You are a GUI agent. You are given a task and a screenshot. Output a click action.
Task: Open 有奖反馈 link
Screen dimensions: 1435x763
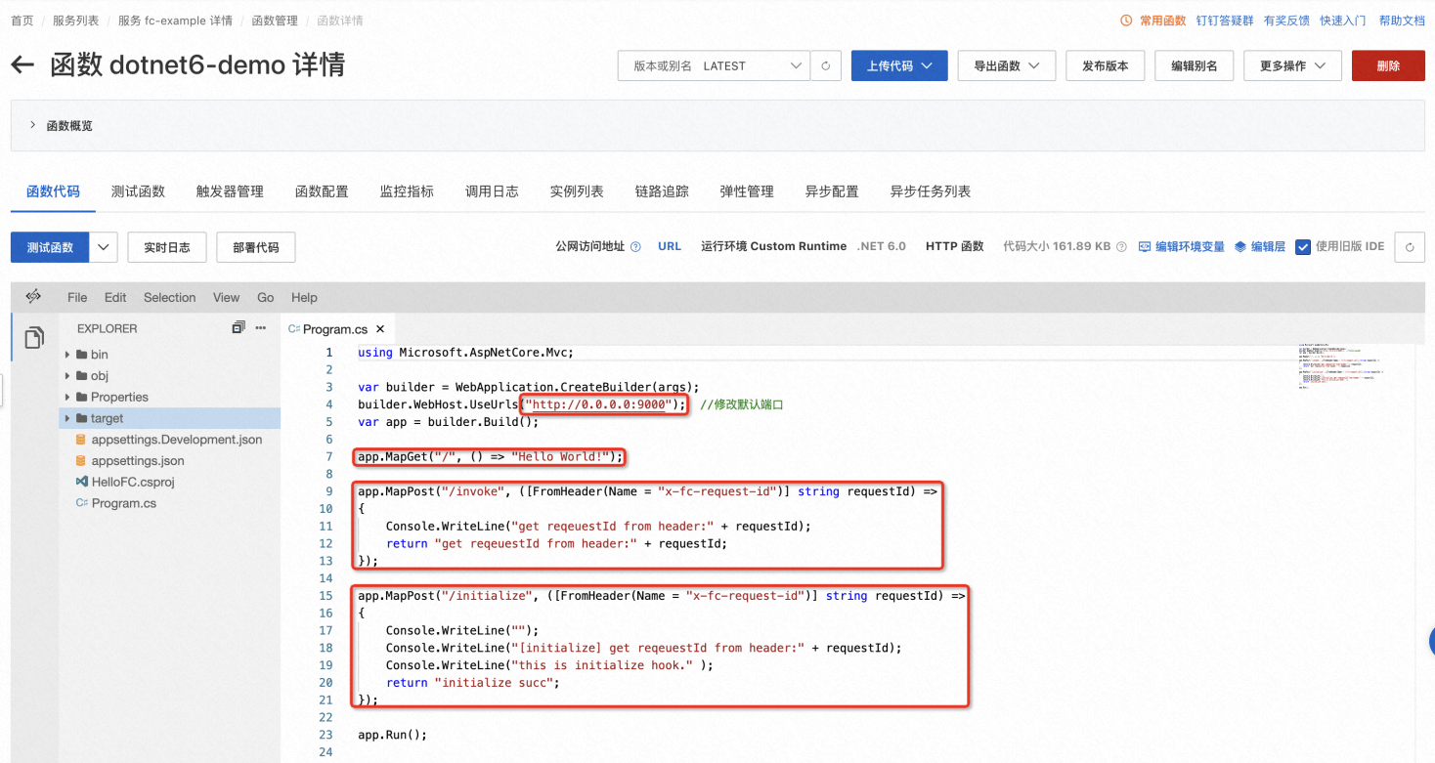pos(1286,21)
